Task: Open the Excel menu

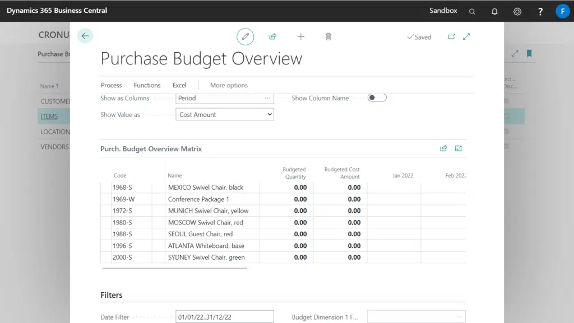Action: point(179,86)
